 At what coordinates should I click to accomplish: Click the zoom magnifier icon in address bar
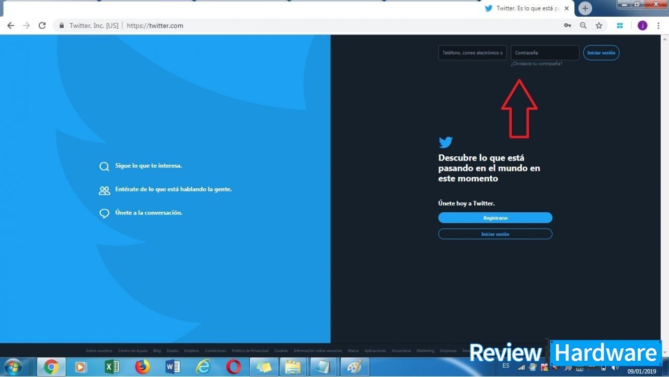(x=583, y=26)
